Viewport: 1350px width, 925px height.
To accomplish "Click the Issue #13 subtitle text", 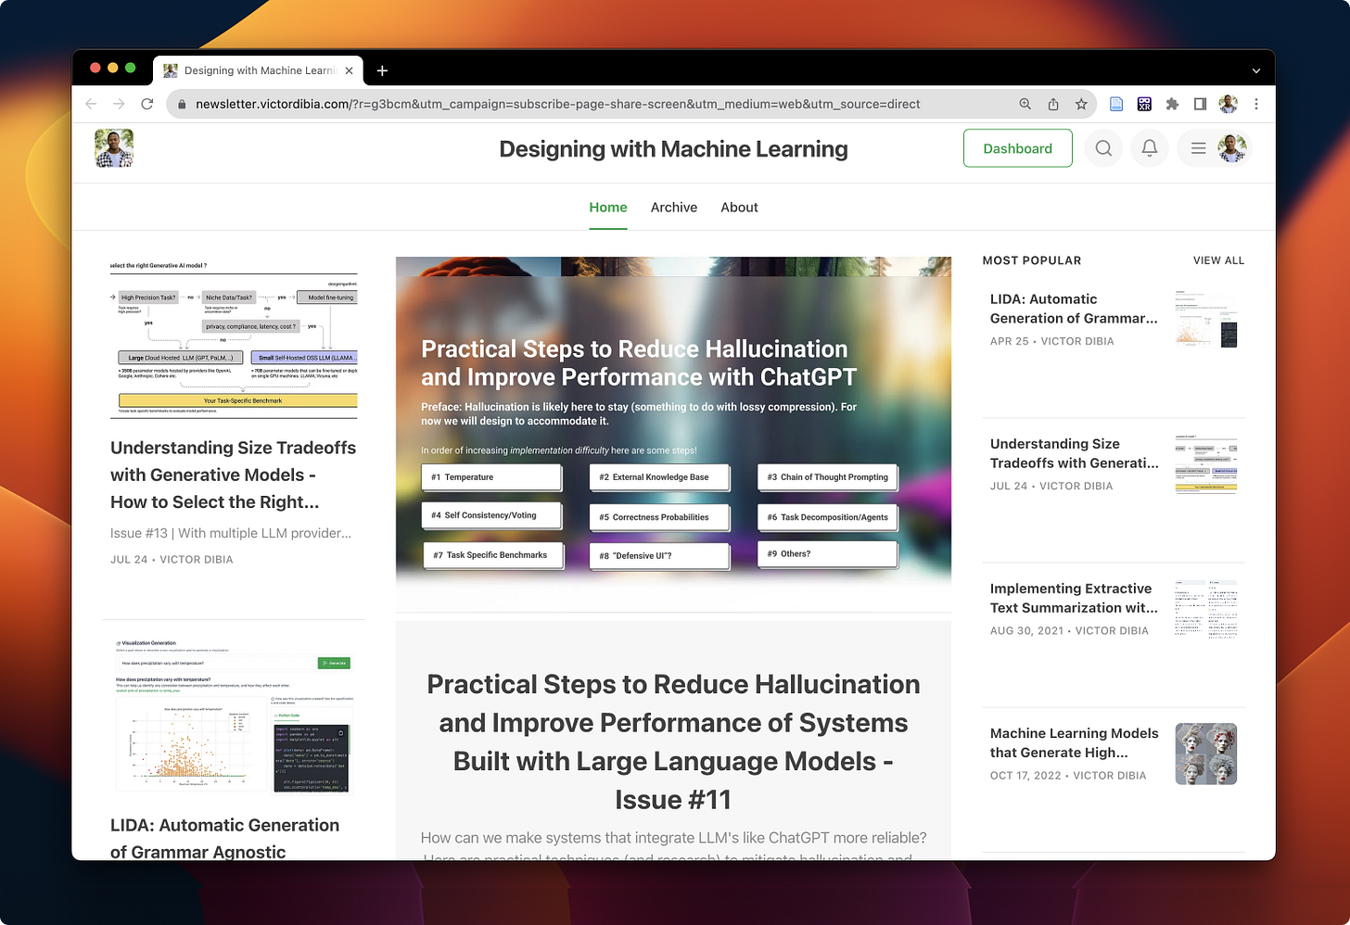I will 231,533.
